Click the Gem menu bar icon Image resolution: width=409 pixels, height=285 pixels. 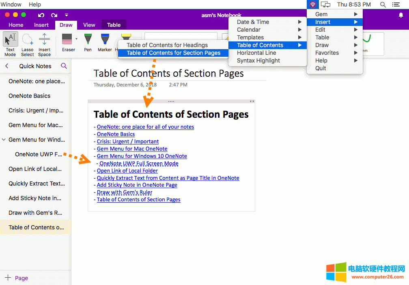point(312,4)
